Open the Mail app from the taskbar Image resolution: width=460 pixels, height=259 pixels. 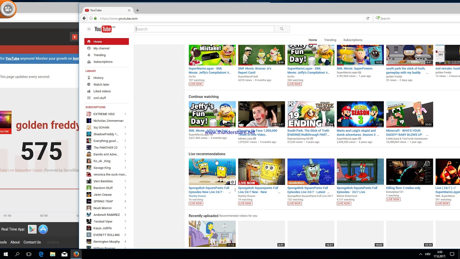64,254
